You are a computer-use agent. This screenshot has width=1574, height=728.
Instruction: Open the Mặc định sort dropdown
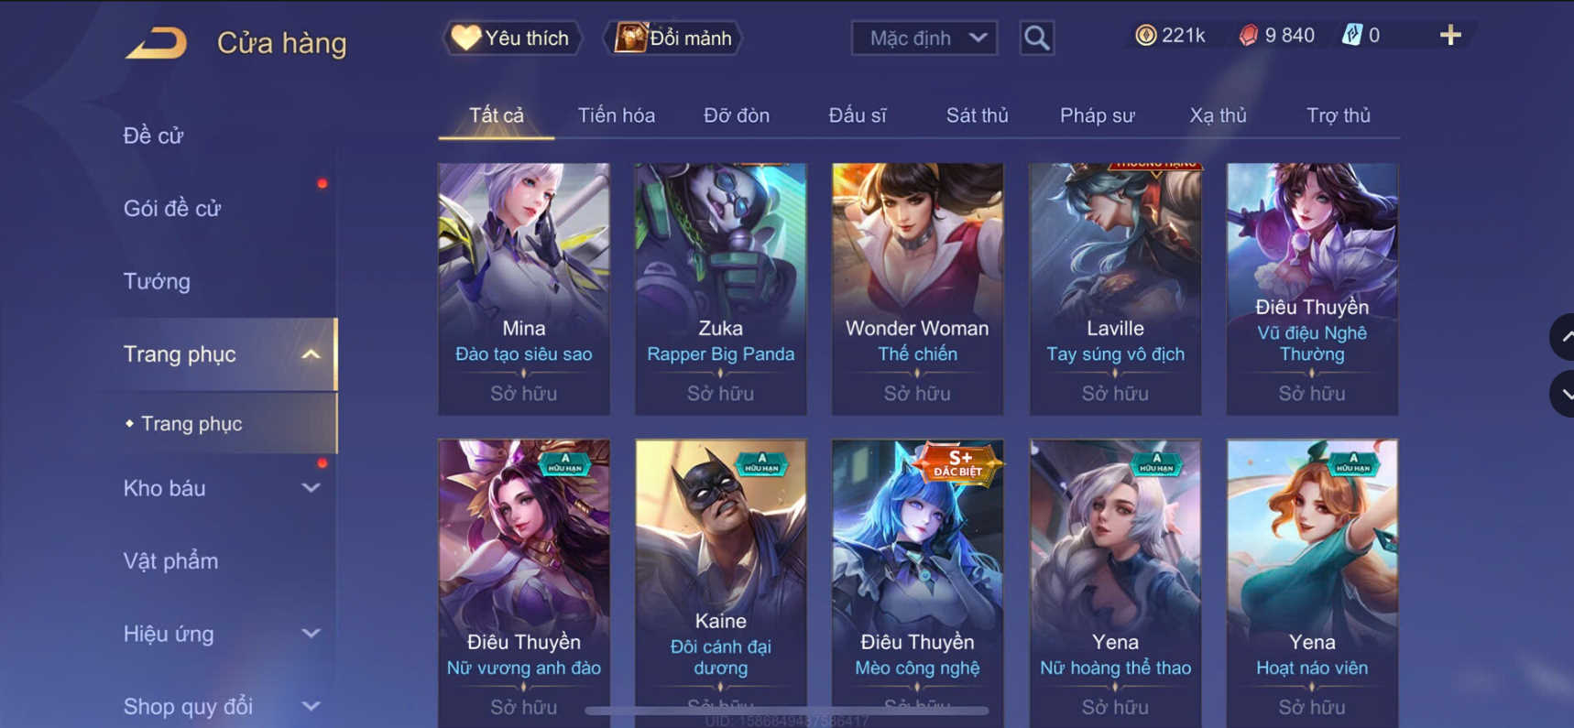[x=924, y=38]
